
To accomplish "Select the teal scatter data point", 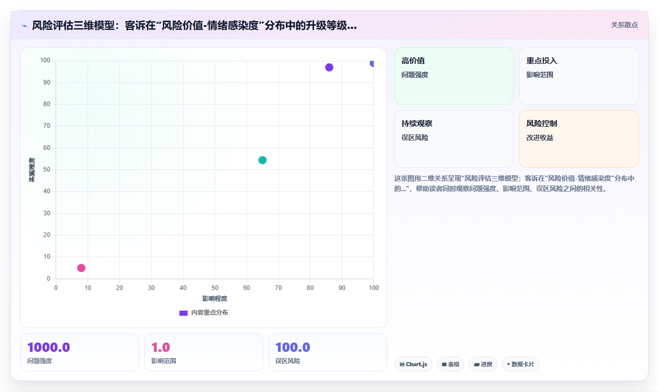I will coord(263,160).
